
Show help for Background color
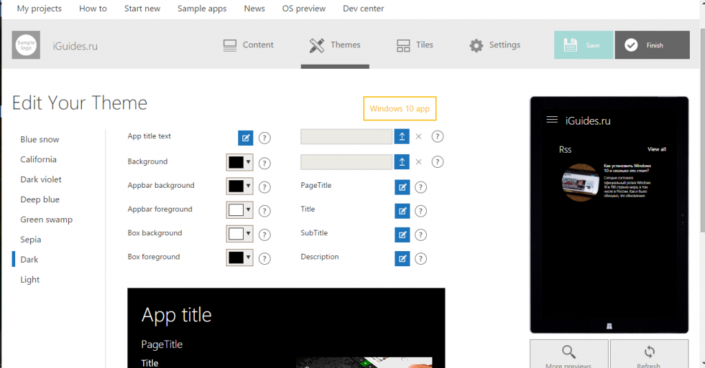[x=265, y=164]
